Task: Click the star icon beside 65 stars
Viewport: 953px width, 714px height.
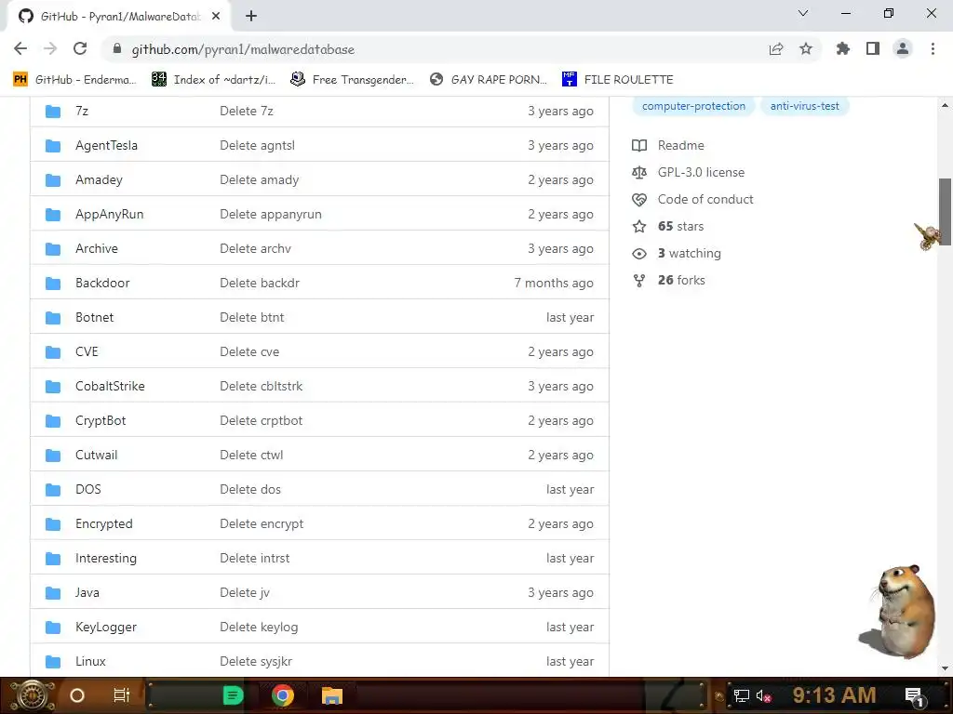Action: (x=638, y=227)
